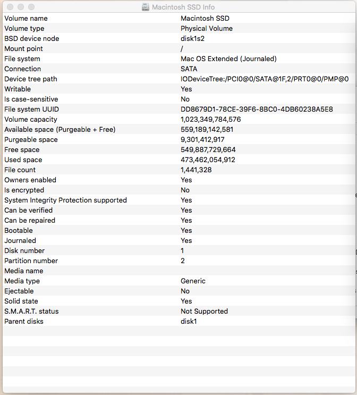
Task: Select the Volume capacity label
Action: click(x=31, y=119)
